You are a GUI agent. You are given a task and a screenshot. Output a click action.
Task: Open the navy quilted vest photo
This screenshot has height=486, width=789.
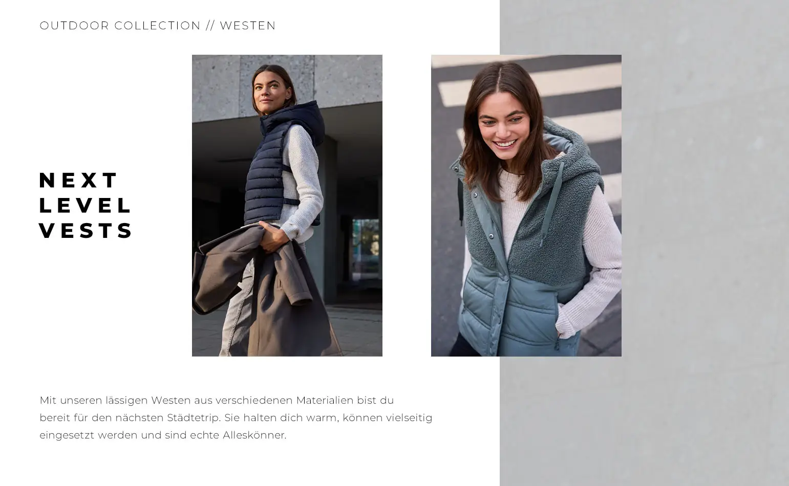pos(287,205)
